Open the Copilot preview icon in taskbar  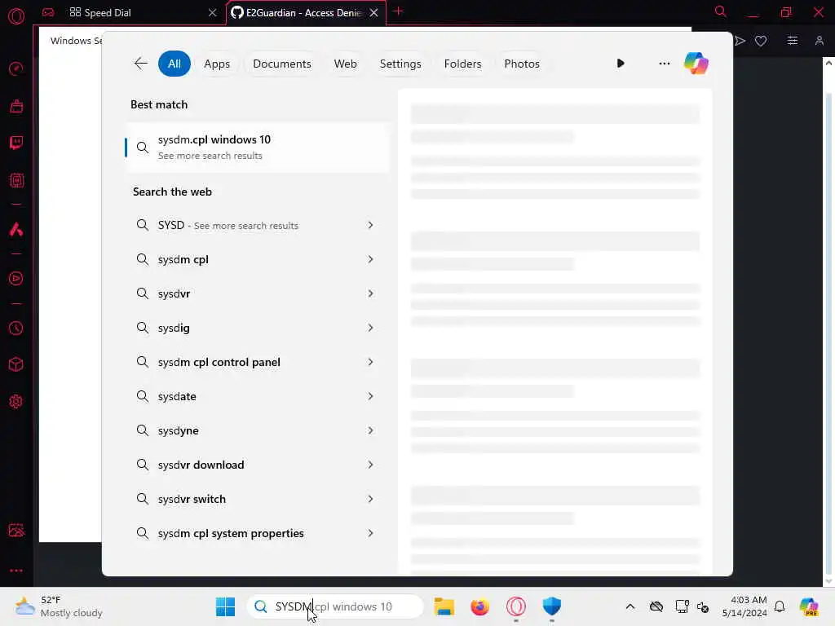(x=809, y=606)
